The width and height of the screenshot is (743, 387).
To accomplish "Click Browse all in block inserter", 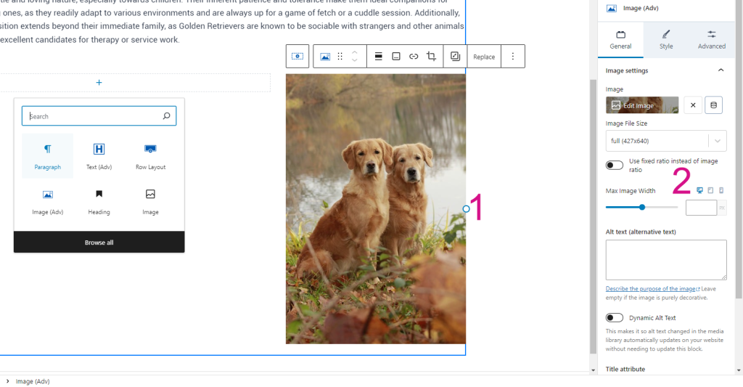I will point(99,243).
